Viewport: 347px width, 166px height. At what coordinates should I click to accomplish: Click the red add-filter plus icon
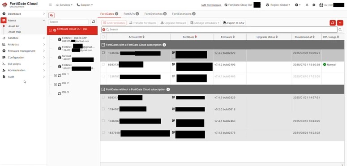pyautogui.click(x=104, y=30)
